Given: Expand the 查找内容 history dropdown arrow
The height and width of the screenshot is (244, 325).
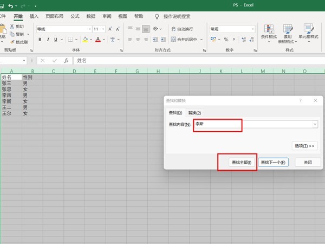Looking at the screenshot, I should pyautogui.click(x=315, y=125).
